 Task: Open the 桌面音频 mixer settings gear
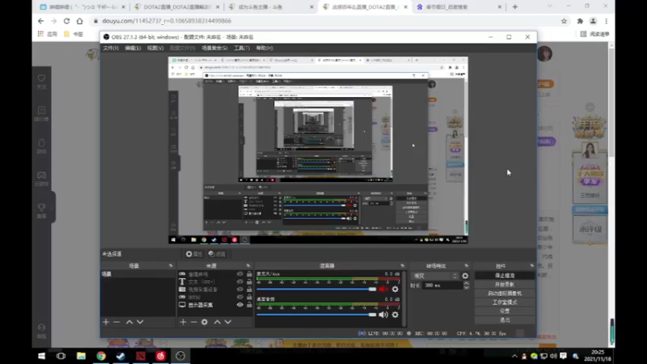click(395, 315)
